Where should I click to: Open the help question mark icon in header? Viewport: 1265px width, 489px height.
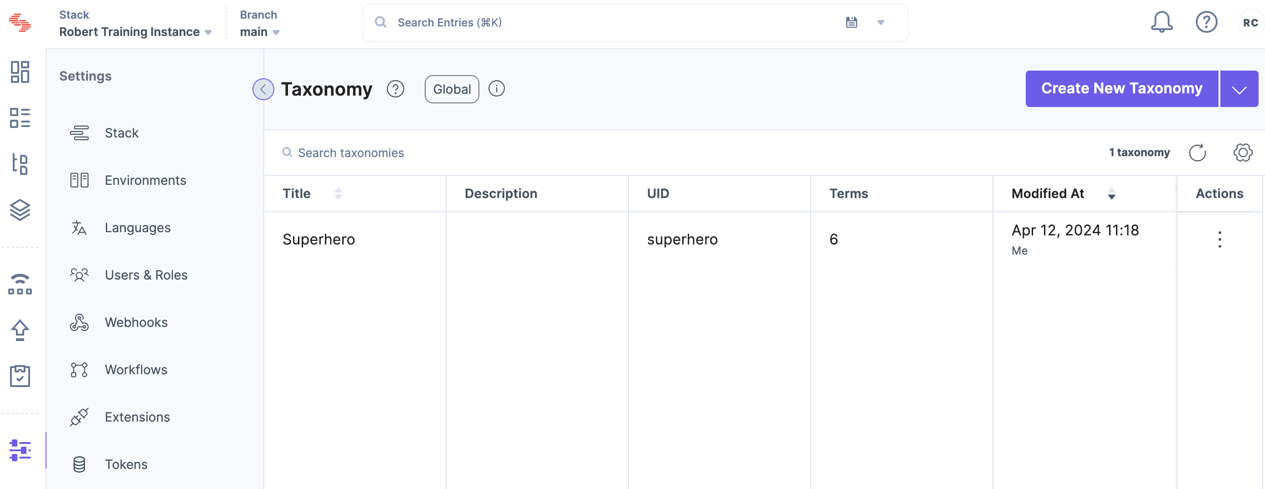click(1206, 22)
